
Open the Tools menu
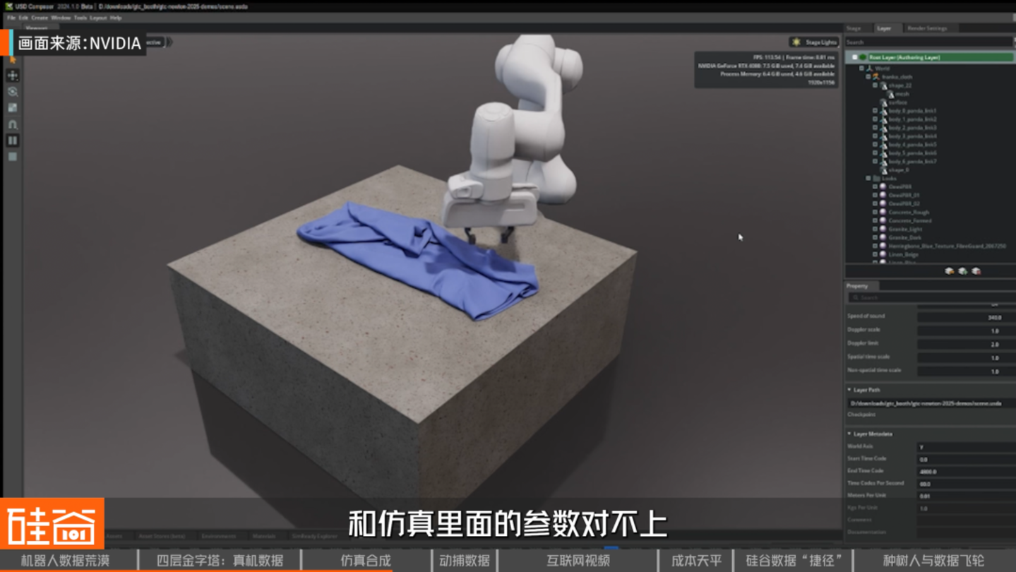click(x=80, y=18)
